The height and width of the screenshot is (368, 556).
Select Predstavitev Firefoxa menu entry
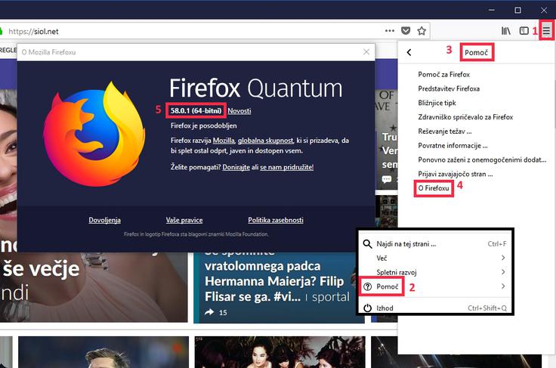[x=449, y=88]
